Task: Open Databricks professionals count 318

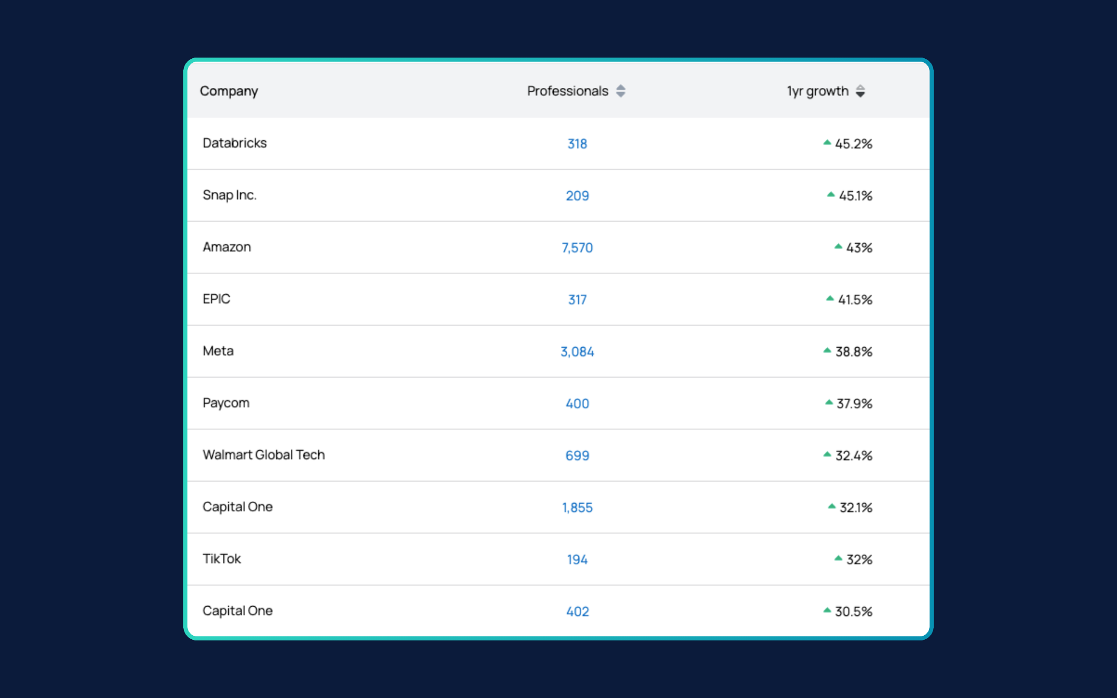Action: coord(577,144)
